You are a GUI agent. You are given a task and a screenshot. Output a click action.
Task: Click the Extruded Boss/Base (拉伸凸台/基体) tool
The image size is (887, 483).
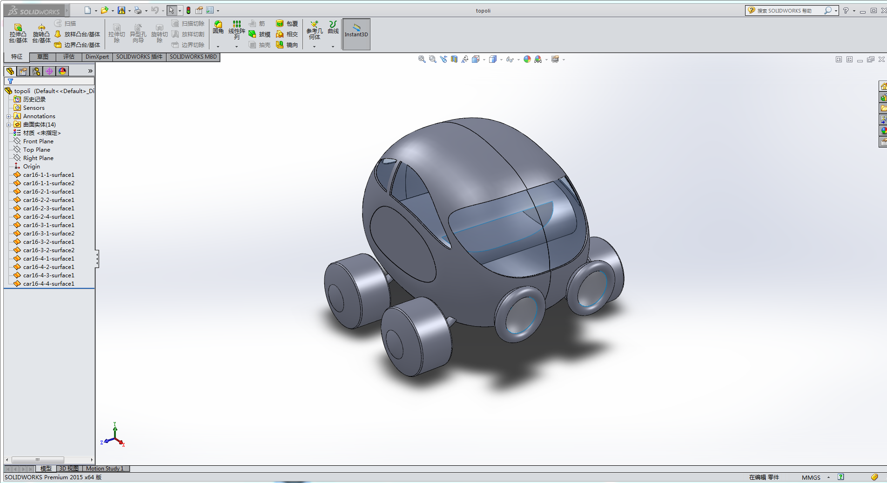click(18, 33)
